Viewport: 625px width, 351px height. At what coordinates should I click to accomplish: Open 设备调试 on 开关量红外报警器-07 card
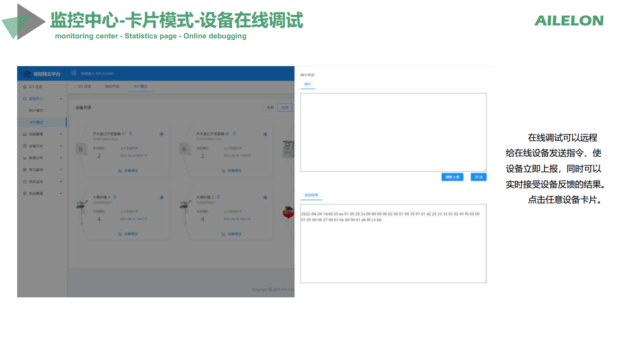(128, 171)
